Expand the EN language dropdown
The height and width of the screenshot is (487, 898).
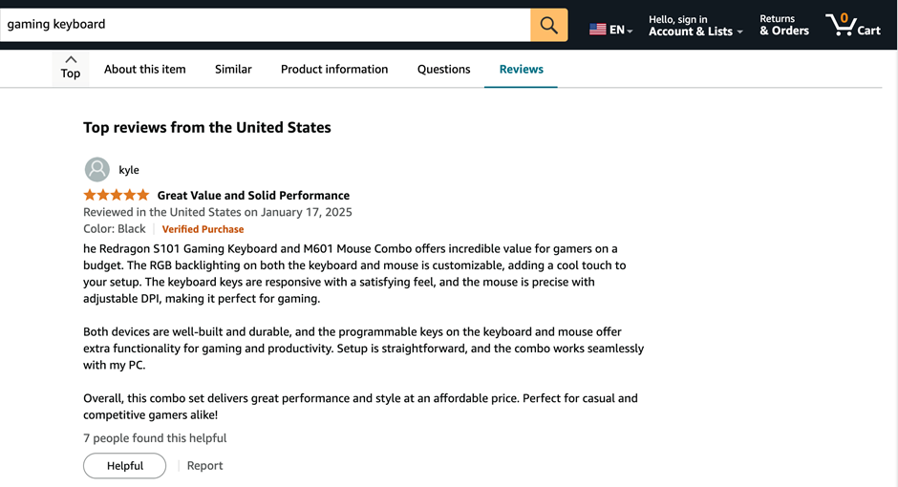pos(621,30)
